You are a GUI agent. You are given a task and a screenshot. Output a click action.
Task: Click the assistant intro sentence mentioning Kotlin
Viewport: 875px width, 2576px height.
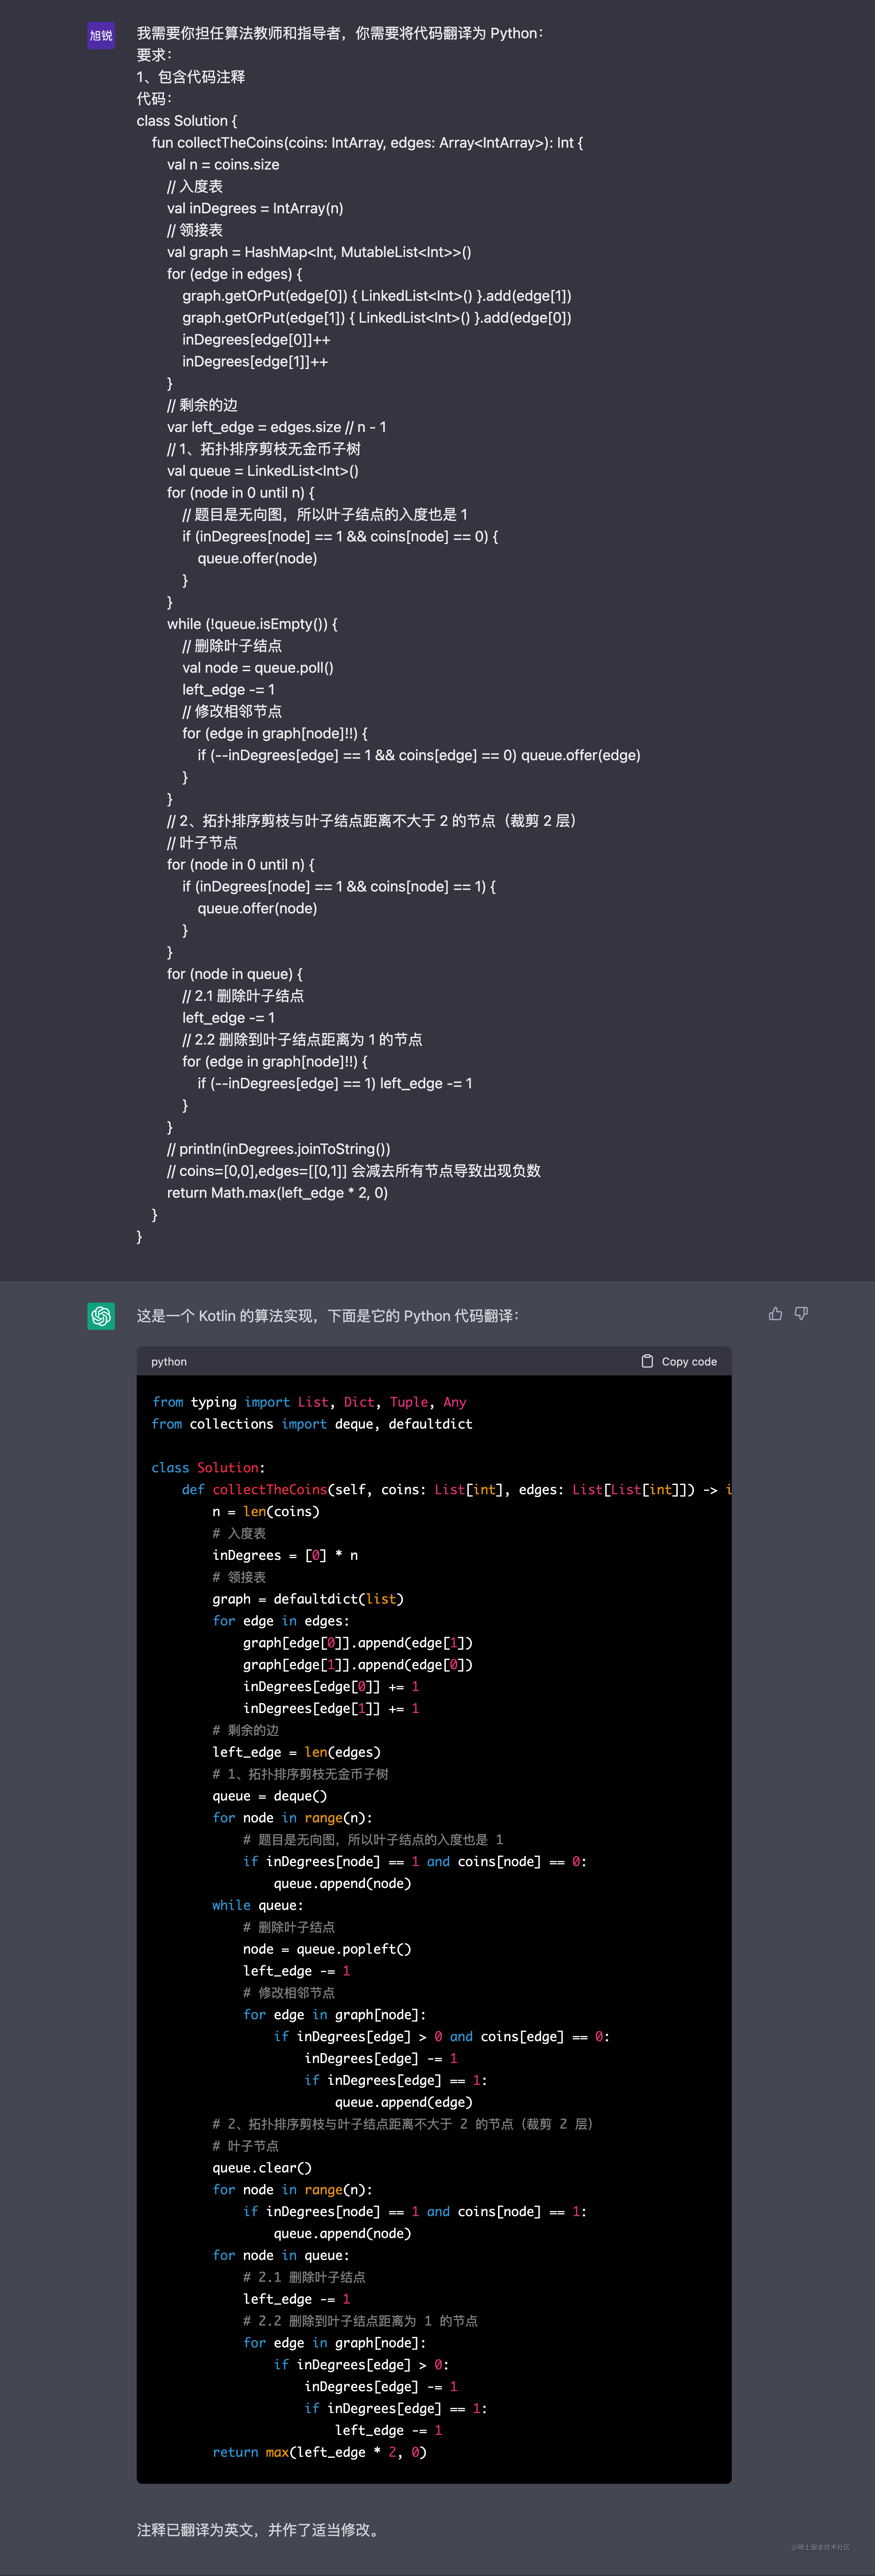327,1316
